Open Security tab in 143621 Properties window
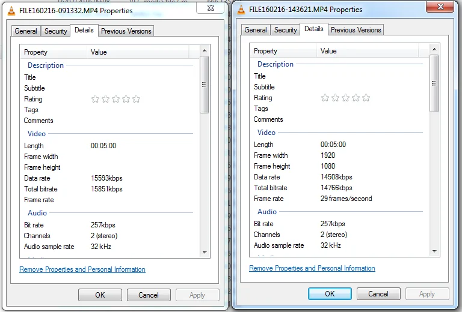The height and width of the screenshot is (312, 462). (x=286, y=30)
